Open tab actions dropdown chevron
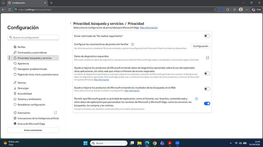This screenshot has width=263, height=147. click(x=3, y=3)
